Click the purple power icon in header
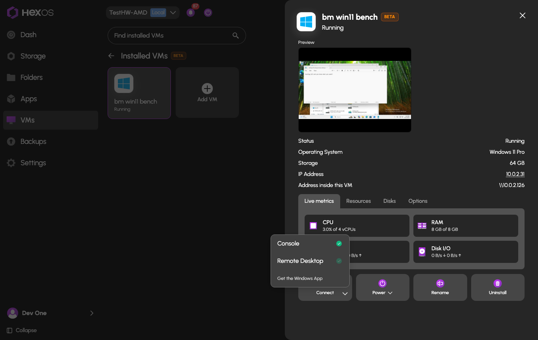Screen dimensions: 538x340 (208, 13)
